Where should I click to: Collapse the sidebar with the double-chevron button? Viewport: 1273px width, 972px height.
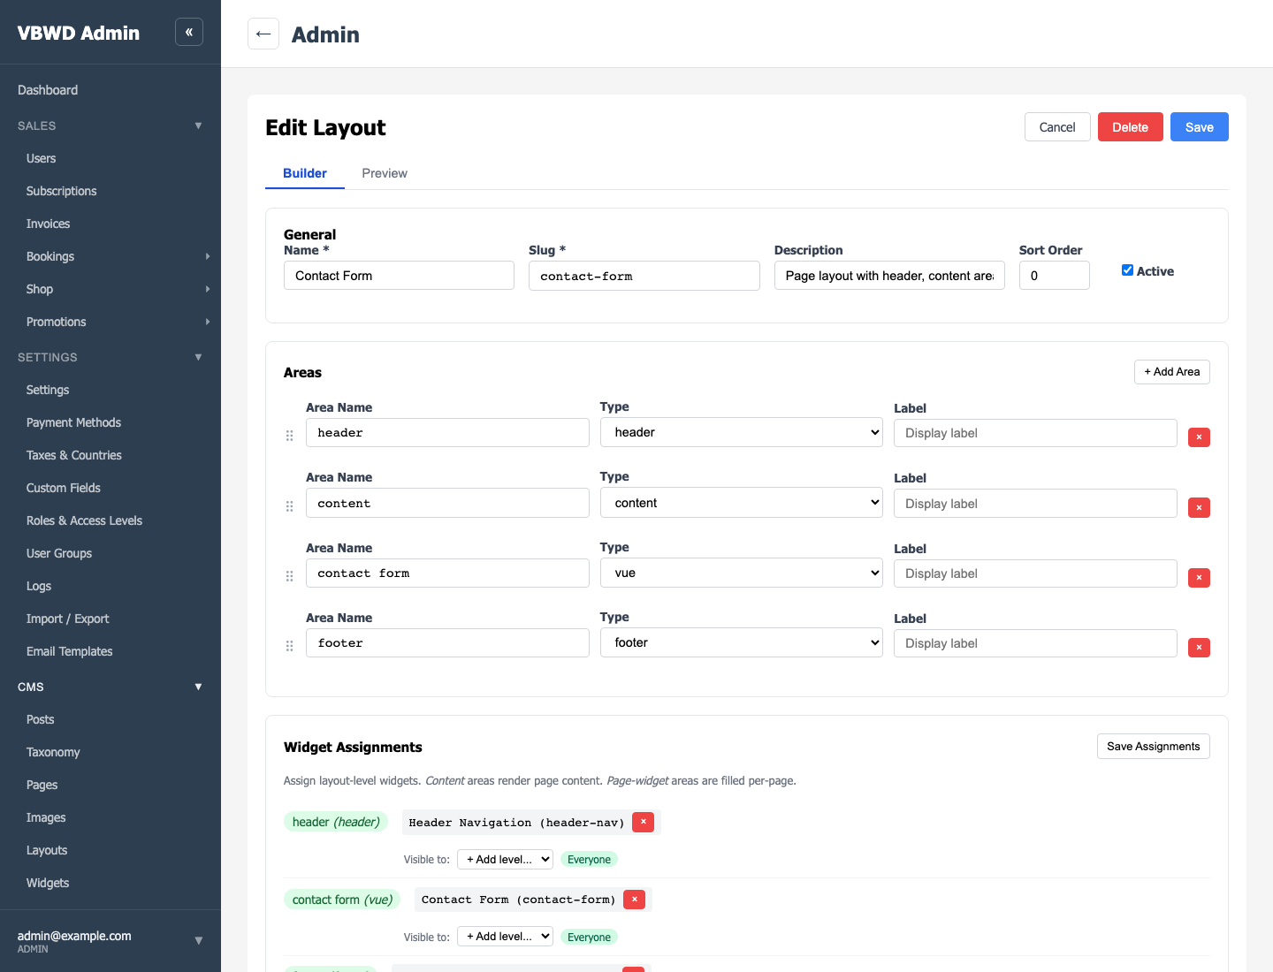point(189,32)
